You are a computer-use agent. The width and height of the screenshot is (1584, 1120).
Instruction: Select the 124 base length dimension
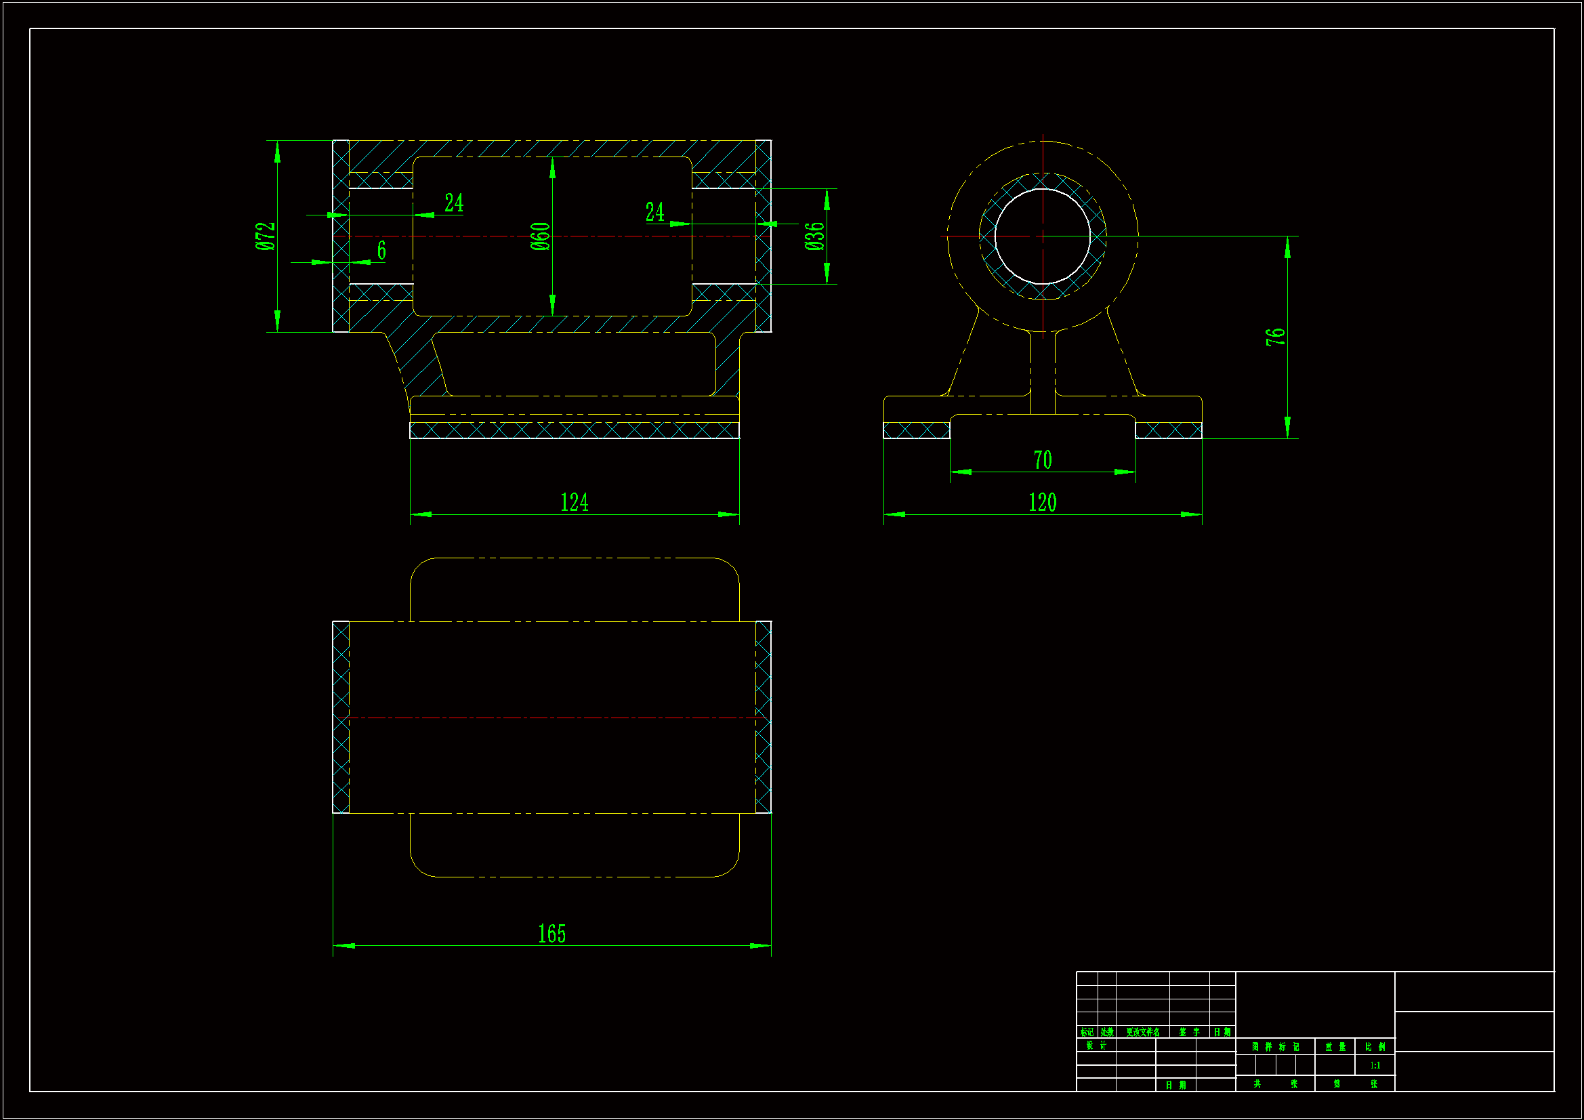(574, 501)
